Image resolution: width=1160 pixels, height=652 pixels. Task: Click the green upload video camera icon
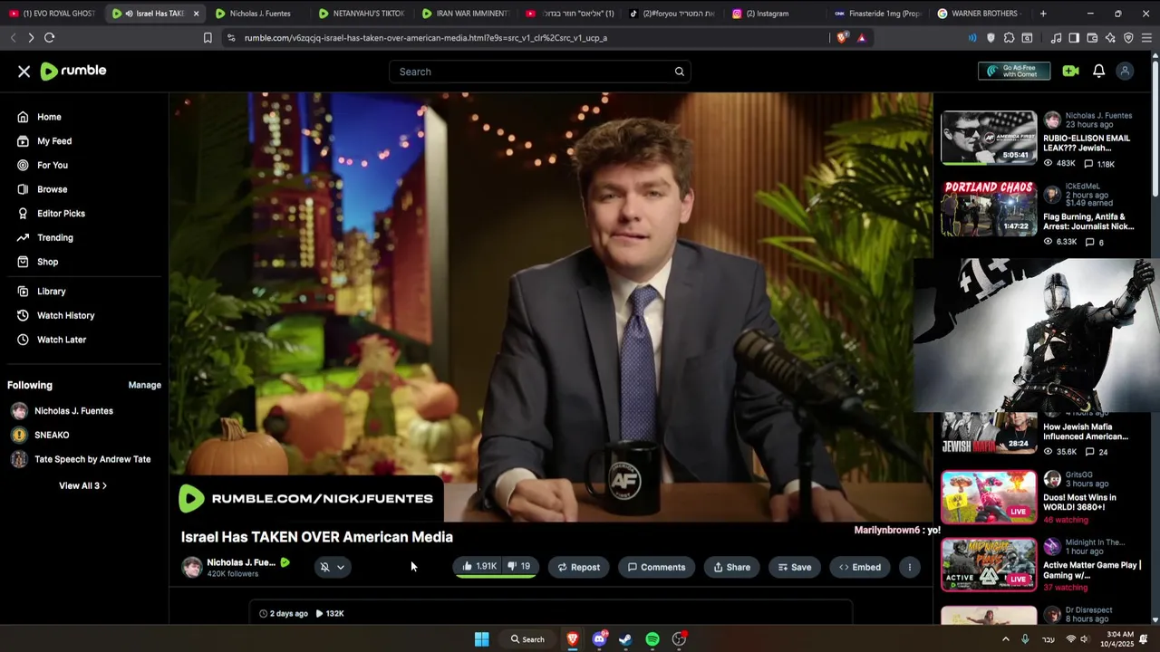pos(1071,71)
